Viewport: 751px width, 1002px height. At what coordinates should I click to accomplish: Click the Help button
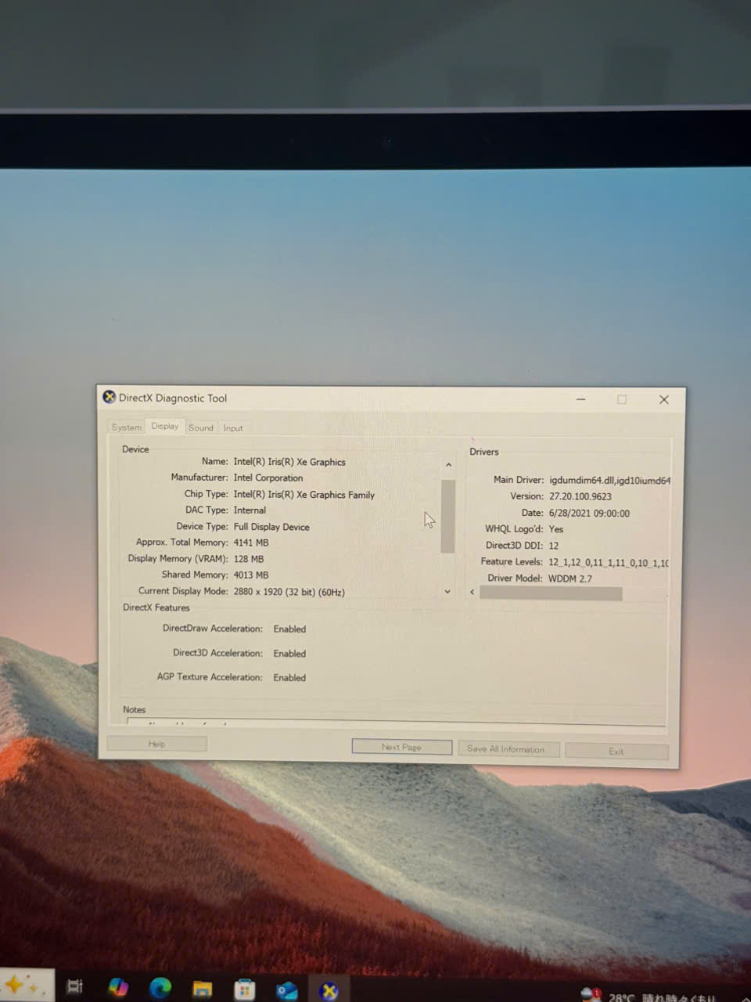click(x=156, y=744)
